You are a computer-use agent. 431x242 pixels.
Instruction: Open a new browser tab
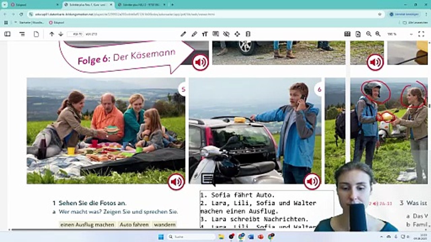[x=172, y=5]
